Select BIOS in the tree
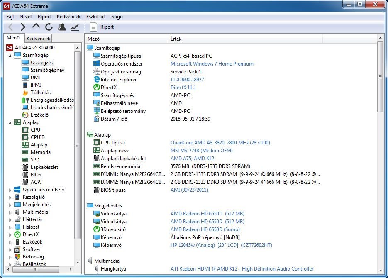Image resolution: width=388 pixels, height=278 pixels. click(x=36, y=174)
